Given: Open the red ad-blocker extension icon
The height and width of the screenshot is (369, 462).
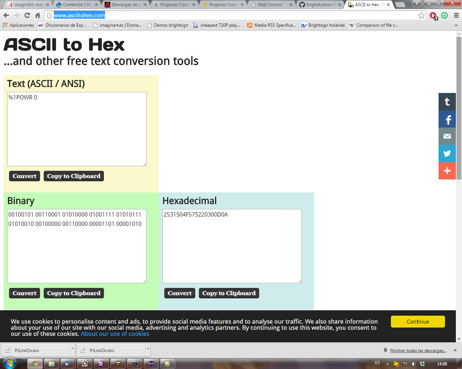Looking at the screenshot, I should click(433, 15).
